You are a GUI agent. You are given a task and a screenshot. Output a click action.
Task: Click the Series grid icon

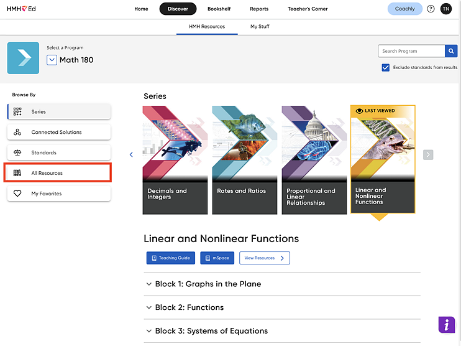[x=17, y=111]
